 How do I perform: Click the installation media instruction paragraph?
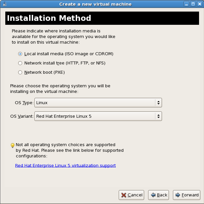pos(63,36)
